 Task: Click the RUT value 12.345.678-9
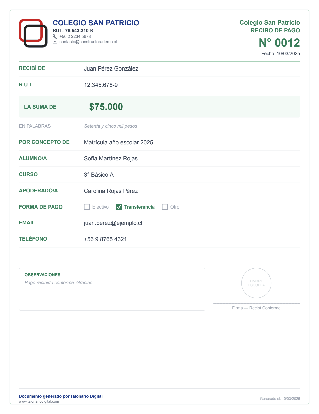click(101, 85)
